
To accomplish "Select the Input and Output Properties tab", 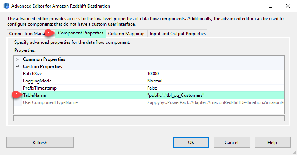I will click(x=177, y=34).
